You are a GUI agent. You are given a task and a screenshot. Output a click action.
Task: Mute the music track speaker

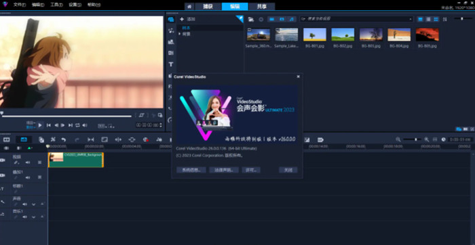[24, 217]
